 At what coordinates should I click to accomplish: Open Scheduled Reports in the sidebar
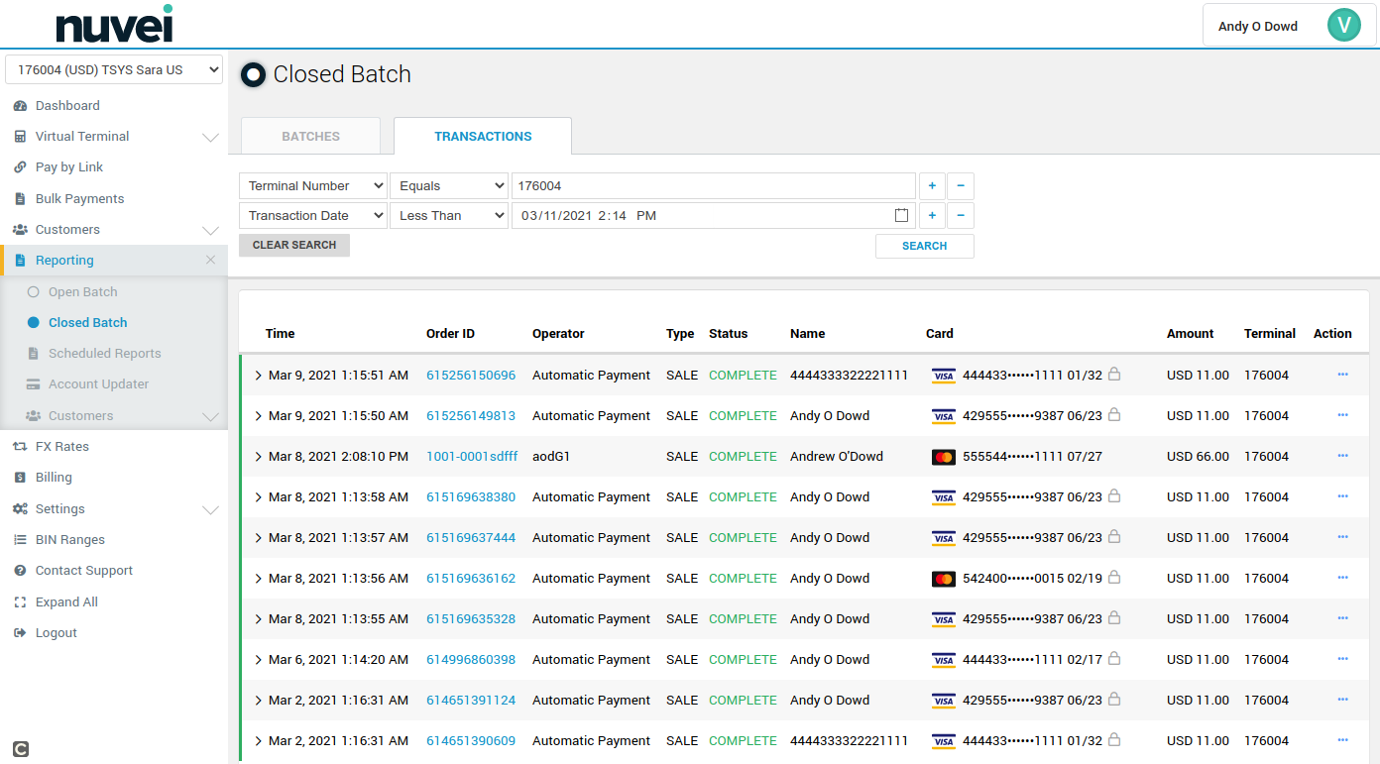point(104,354)
